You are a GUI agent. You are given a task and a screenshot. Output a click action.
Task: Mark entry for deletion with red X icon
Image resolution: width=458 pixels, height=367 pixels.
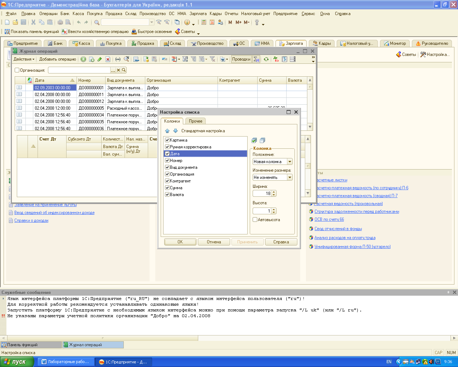point(108,59)
